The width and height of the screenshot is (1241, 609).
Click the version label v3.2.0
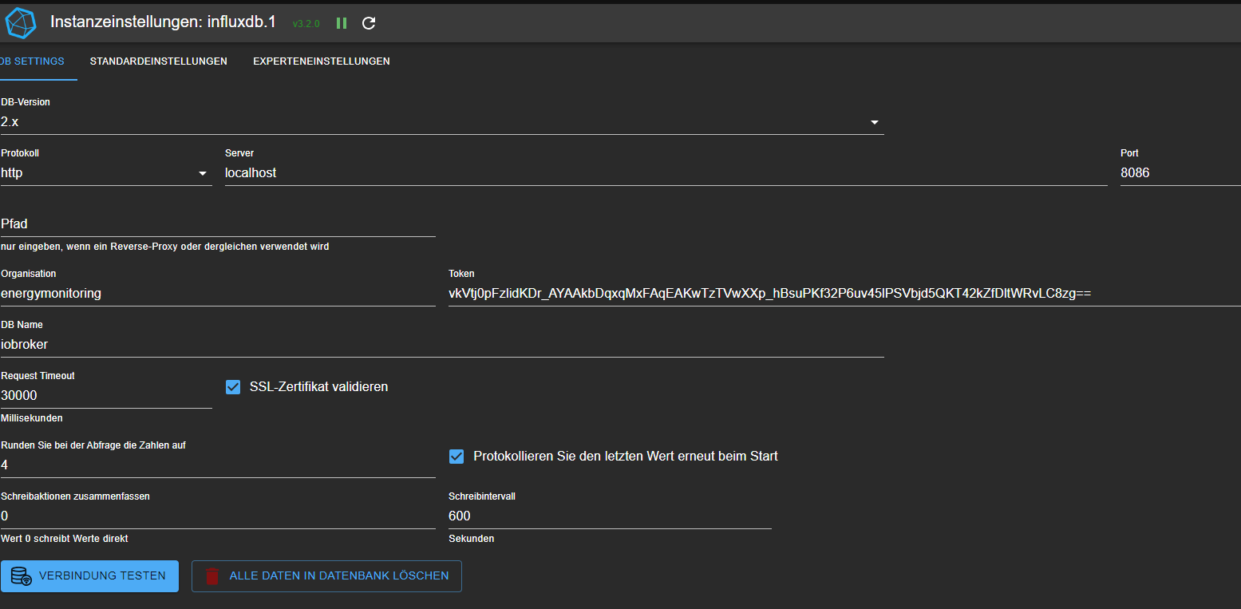click(306, 24)
